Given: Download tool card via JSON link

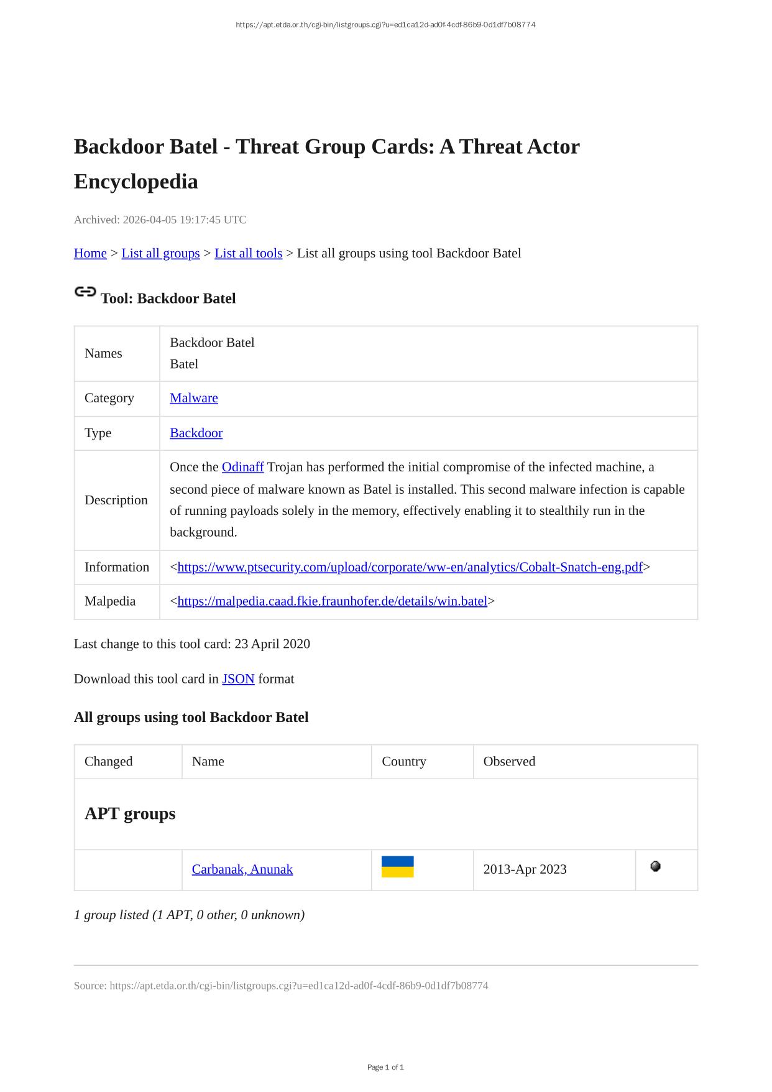Looking at the screenshot, I should point(238,678).
